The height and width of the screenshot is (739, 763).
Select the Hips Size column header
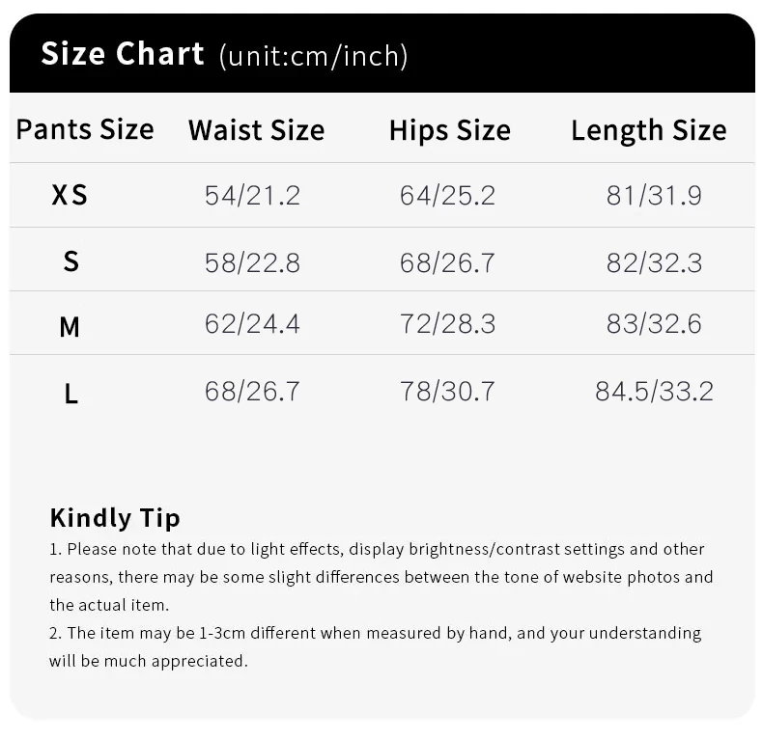(x=449, y=130)
